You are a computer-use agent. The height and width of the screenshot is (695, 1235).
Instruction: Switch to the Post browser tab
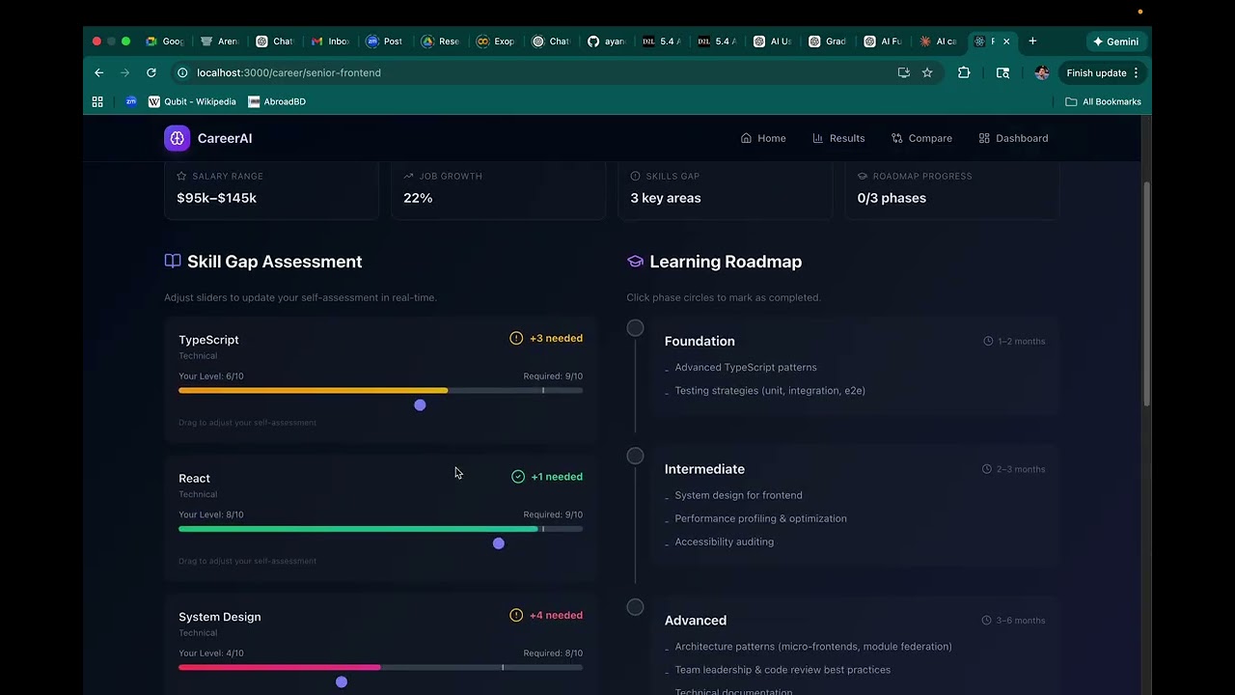pyautogui.click(x=386, y=42)
